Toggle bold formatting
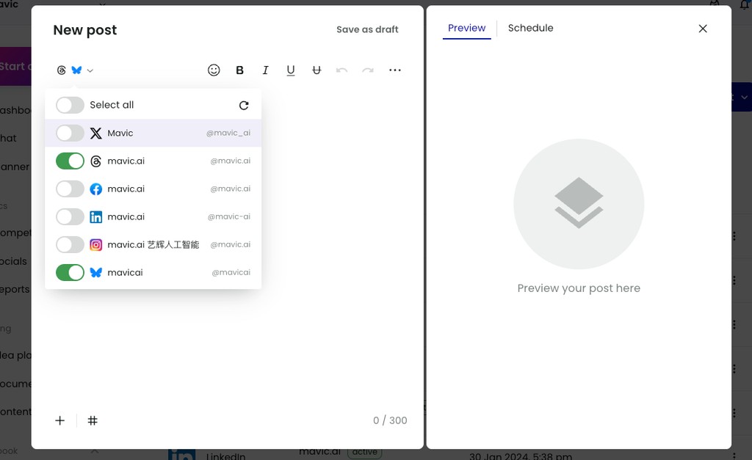 pos(240,70)
